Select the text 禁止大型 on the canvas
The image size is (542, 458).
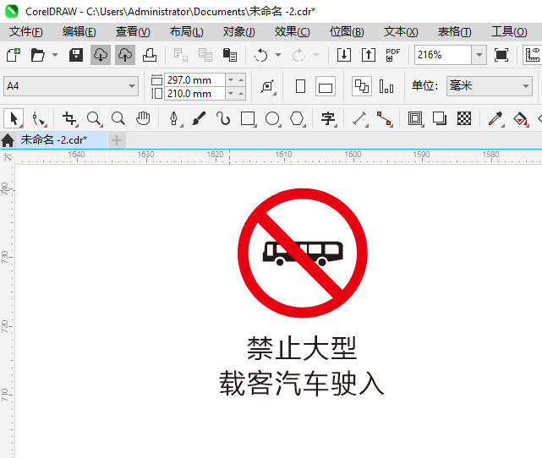pos(301,348)
